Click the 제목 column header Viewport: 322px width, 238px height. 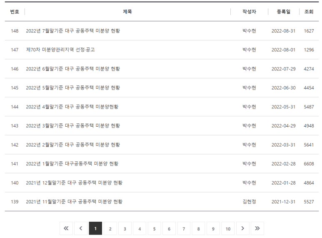point(127,12)
